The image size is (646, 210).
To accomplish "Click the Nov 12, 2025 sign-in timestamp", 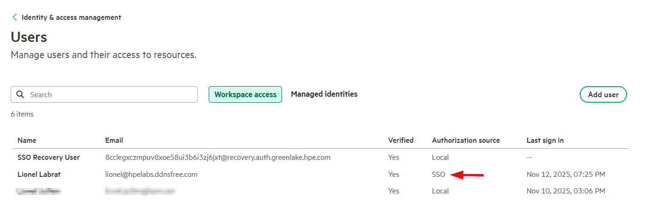I will (x=565, y=175).
